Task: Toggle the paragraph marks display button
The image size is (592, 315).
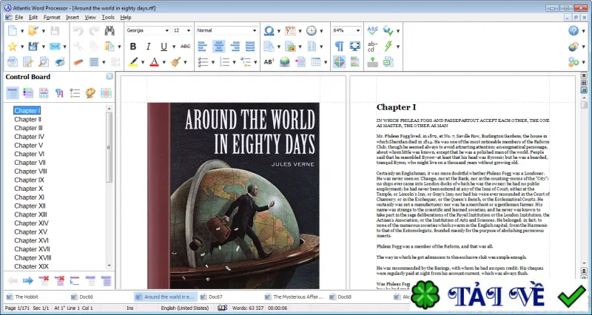Action: point(339,47)
